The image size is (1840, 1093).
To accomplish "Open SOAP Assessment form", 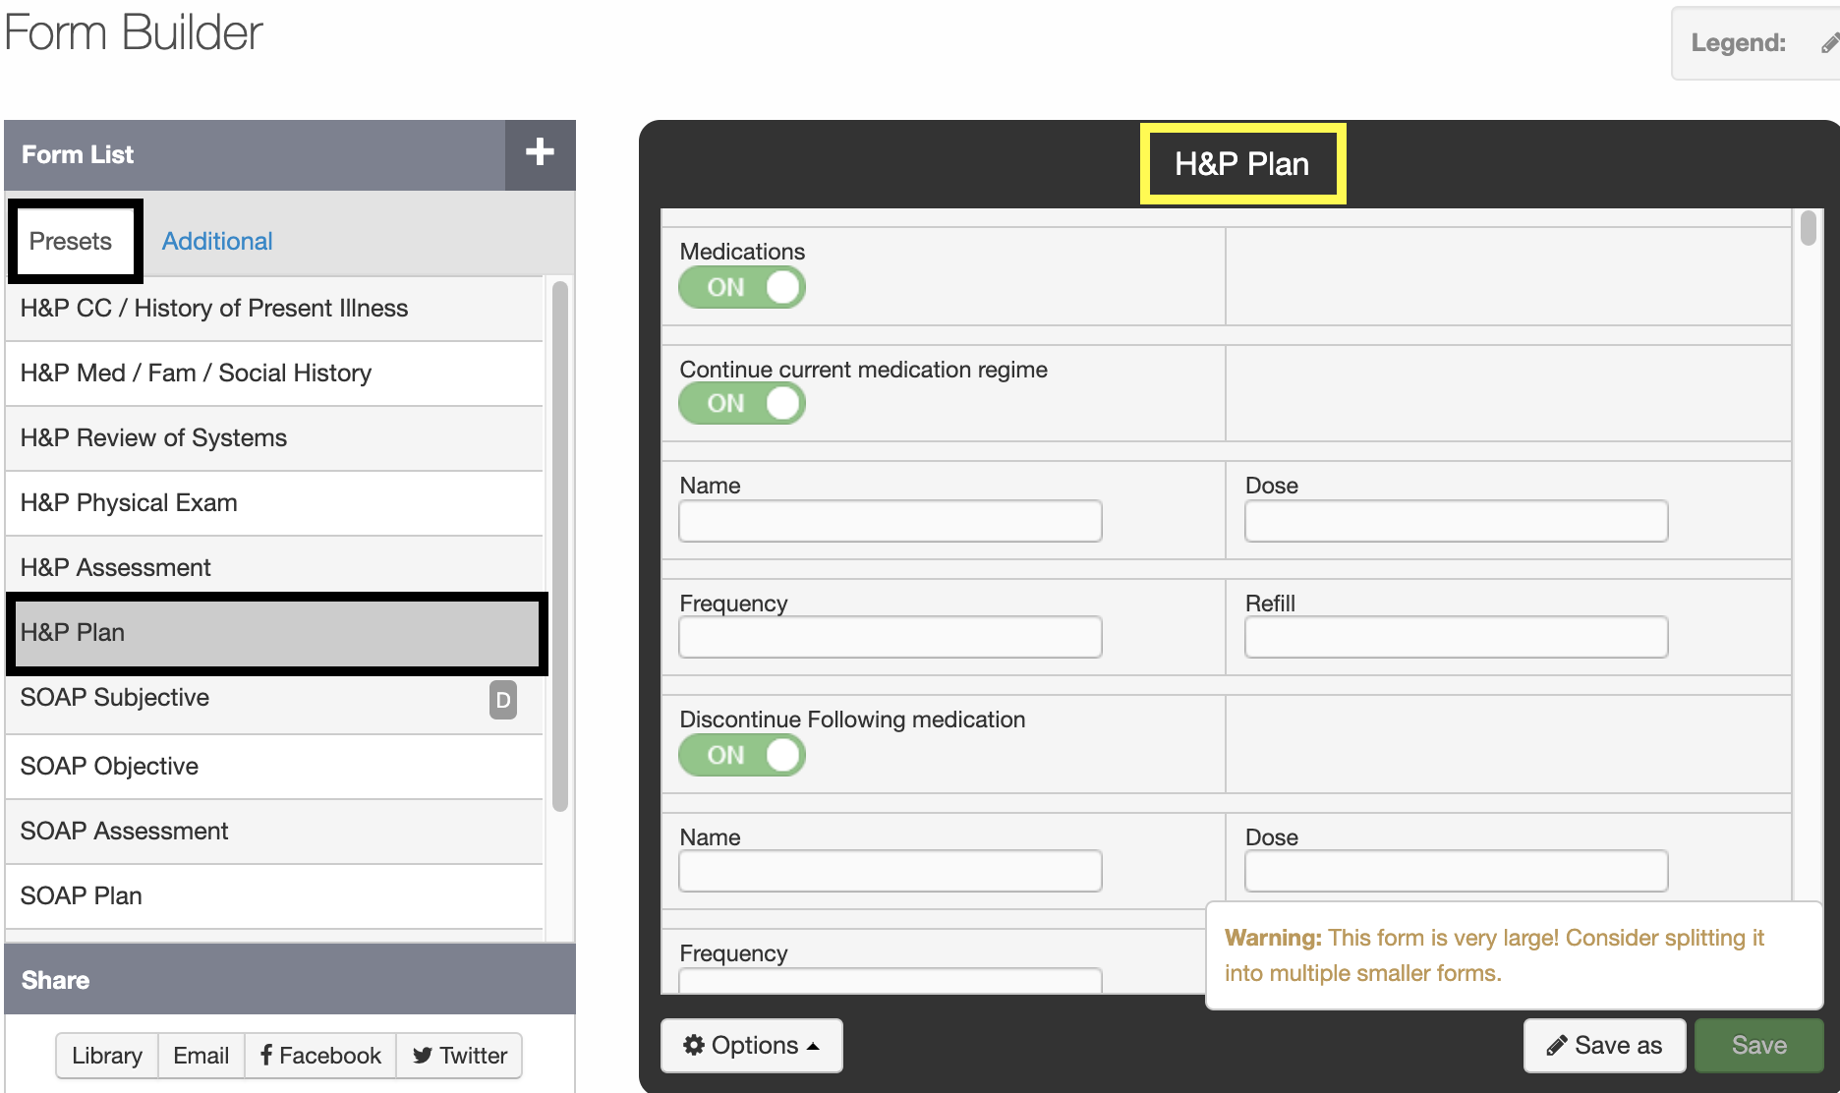I will click(x=274, y=832).
